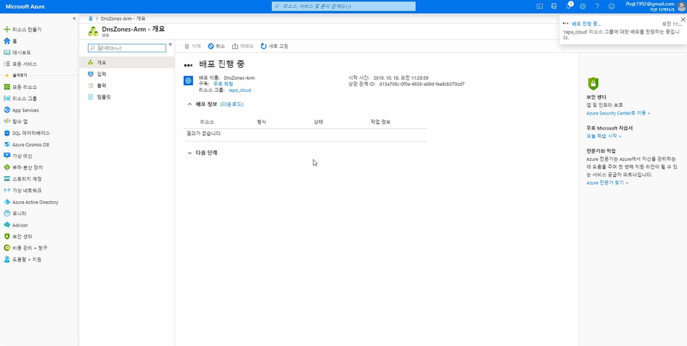Viewport: 687px width, 346px height.
Task: Open 모니터 in sidebar
Action: 15,213
